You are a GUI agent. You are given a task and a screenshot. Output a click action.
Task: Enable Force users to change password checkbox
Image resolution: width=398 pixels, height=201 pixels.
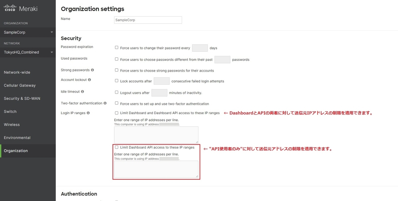[116, 47]
